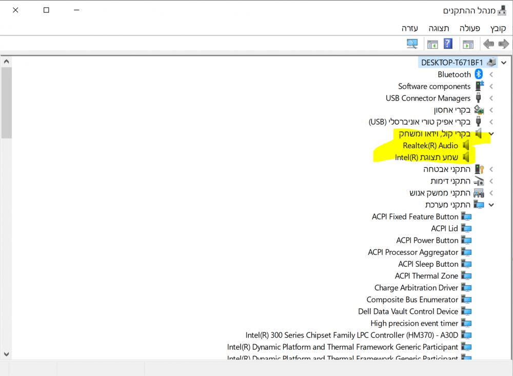The image size is (513, 376).
Task: Select the התקני מערכת label
Action: (447, 205)
